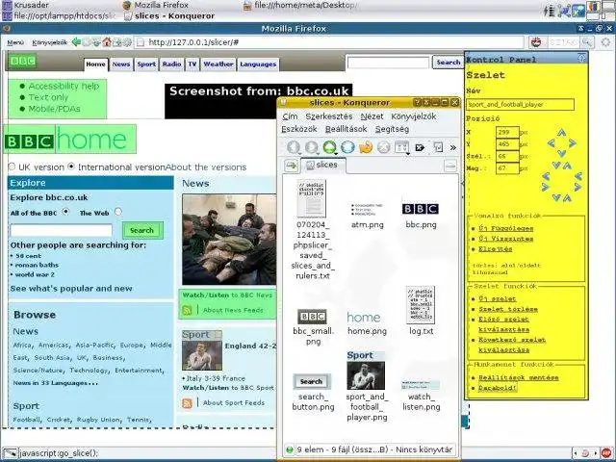
Task: Go back with Firefox green back arrow
Action: click(76, 42)
